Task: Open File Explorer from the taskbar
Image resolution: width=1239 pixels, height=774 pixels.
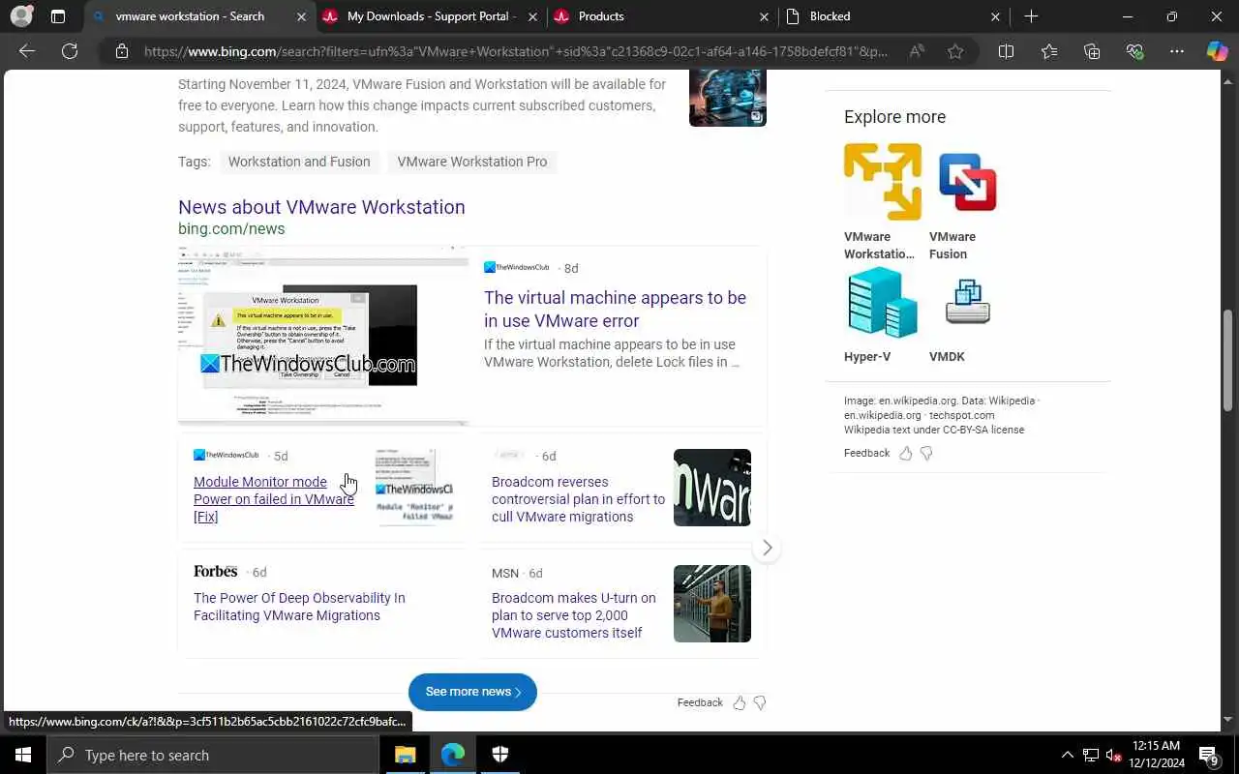Action: (406, 755)
